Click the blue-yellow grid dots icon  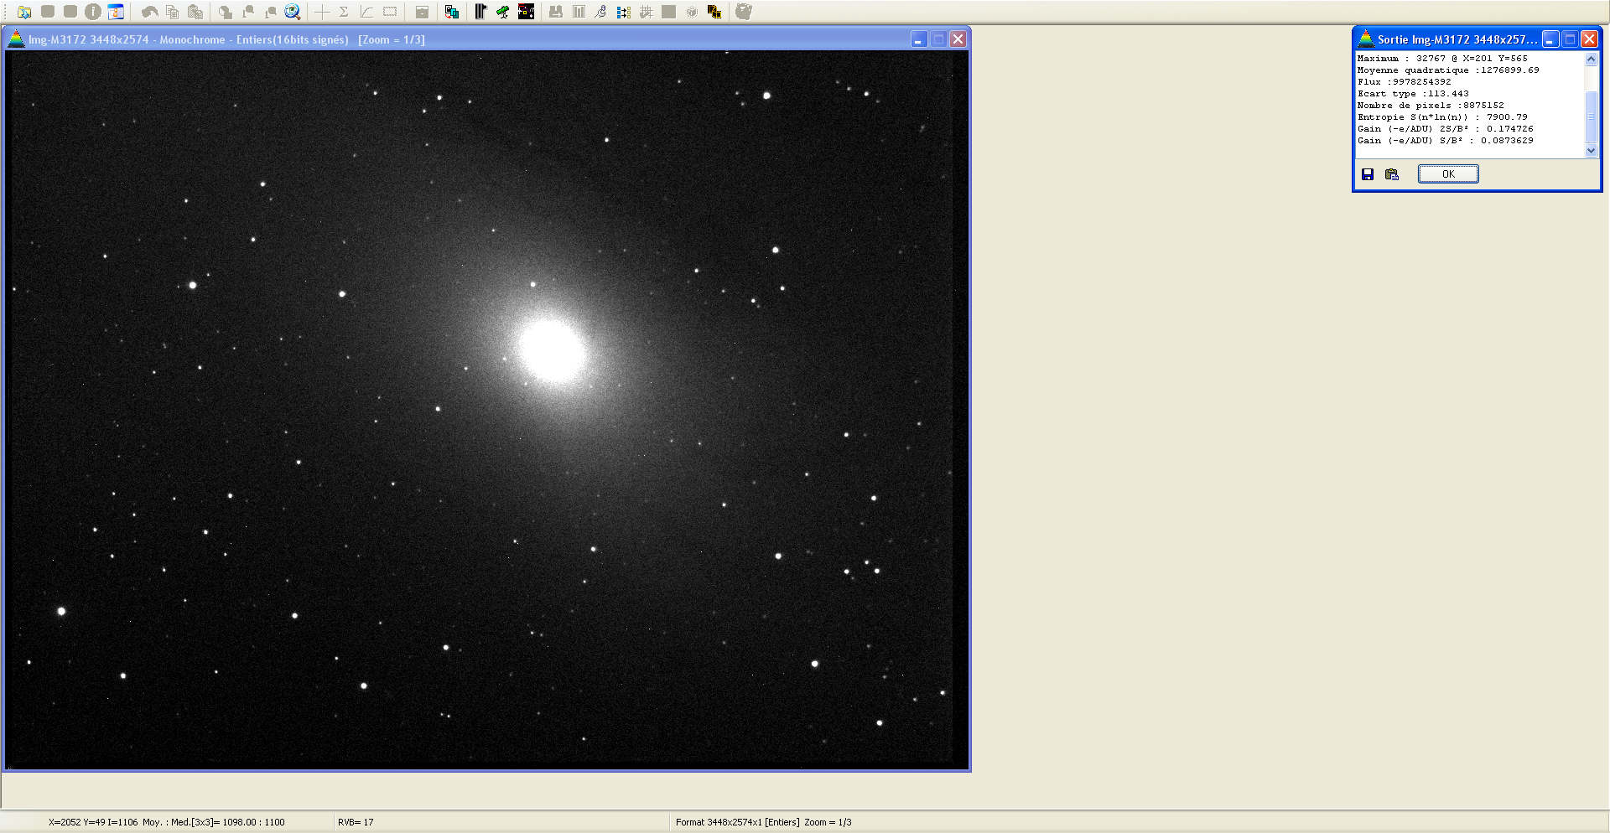tap(623, 12)
